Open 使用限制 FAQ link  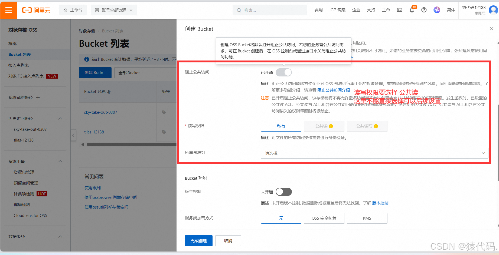pos(93,188)
